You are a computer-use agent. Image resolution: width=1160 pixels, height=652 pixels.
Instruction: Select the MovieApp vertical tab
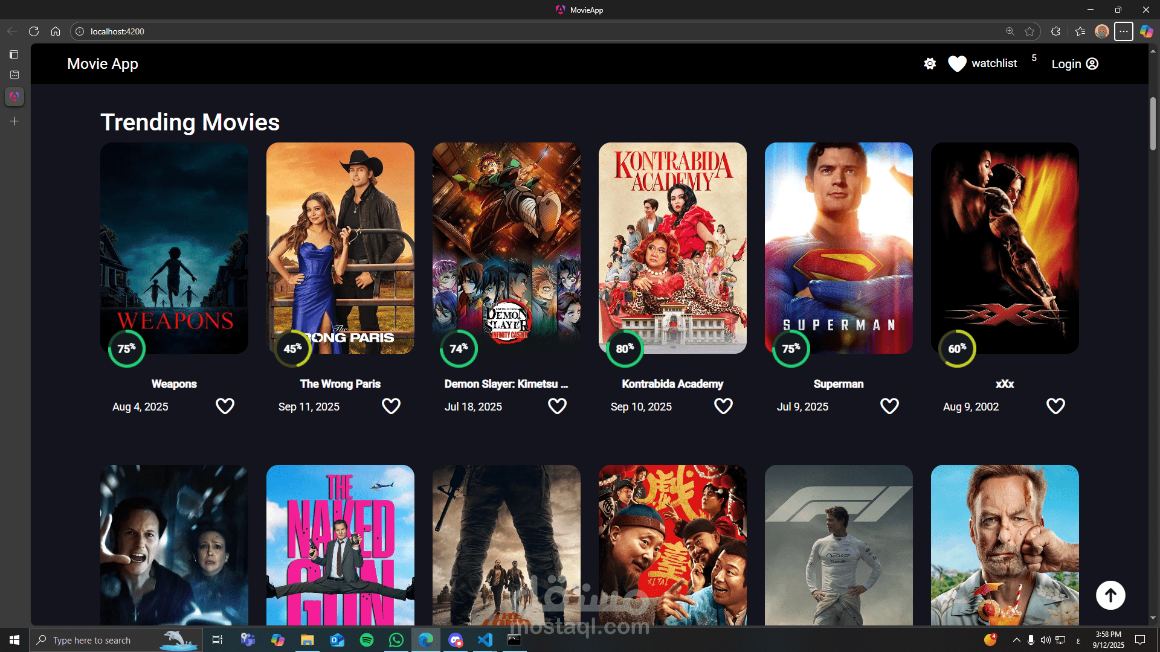pos(14,97)
